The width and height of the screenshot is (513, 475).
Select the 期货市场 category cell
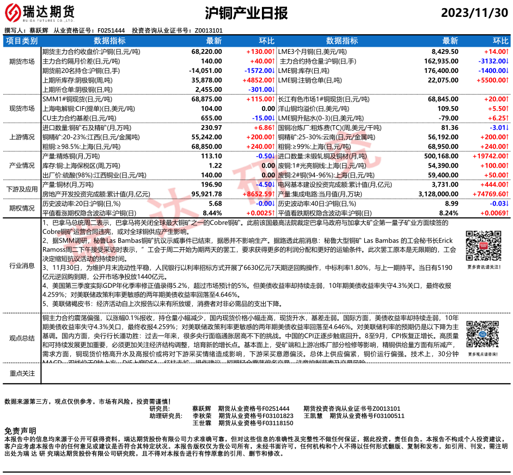coord(22,62)
